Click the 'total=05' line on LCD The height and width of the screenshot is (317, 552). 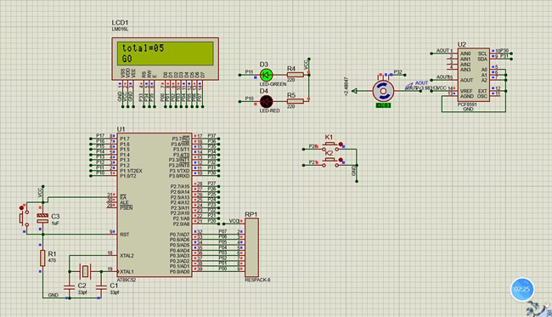[143, 48]
